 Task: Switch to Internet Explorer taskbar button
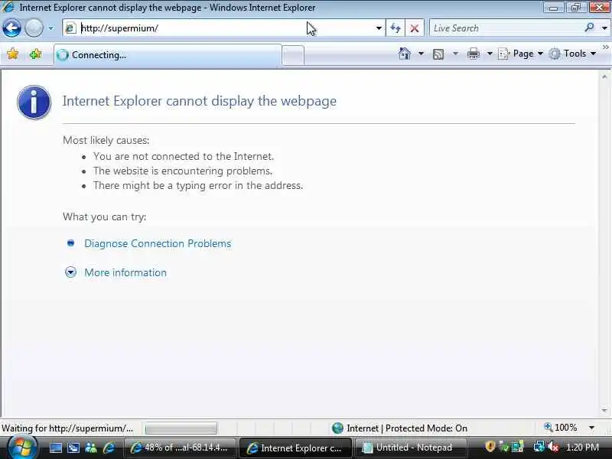click(x=295, y=448)
